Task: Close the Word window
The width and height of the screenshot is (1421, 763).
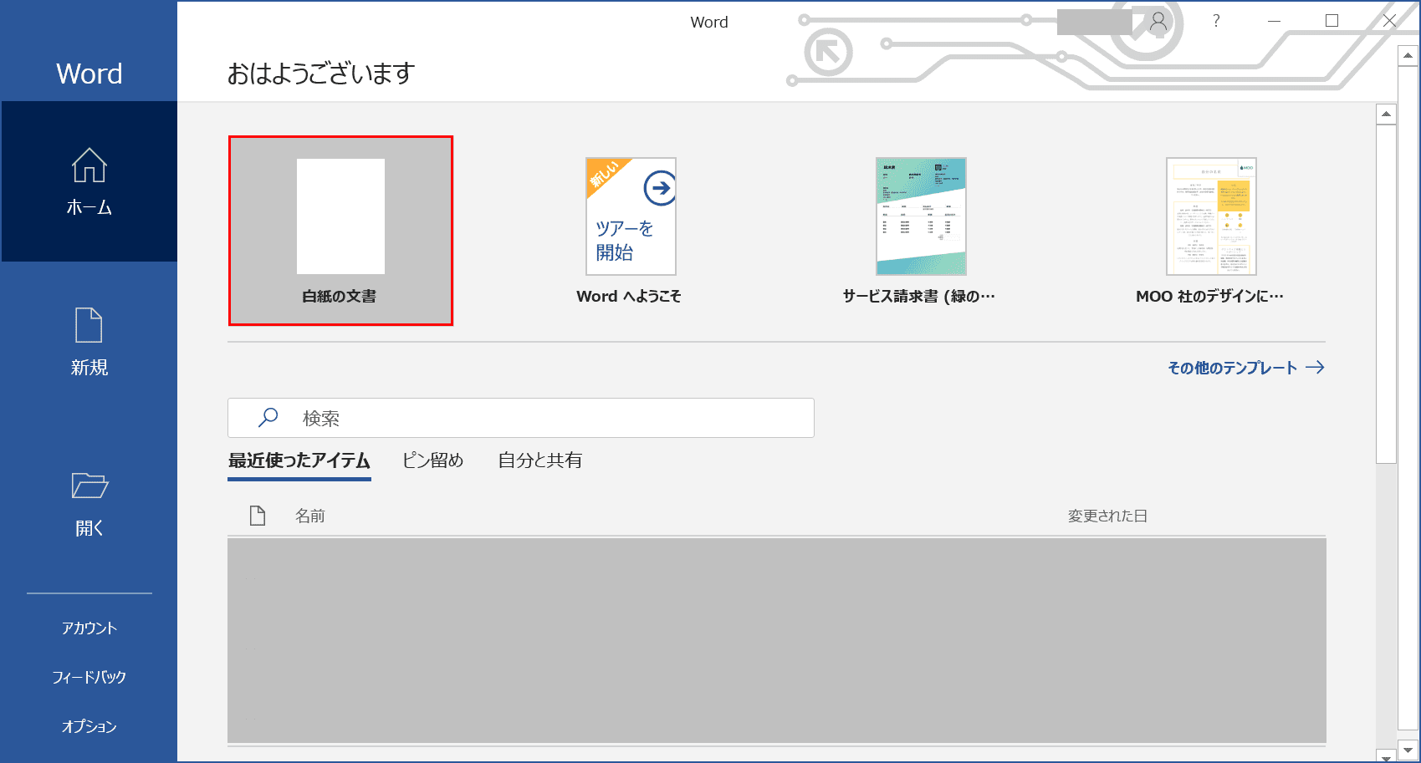Action: (x=1389, y=21)
